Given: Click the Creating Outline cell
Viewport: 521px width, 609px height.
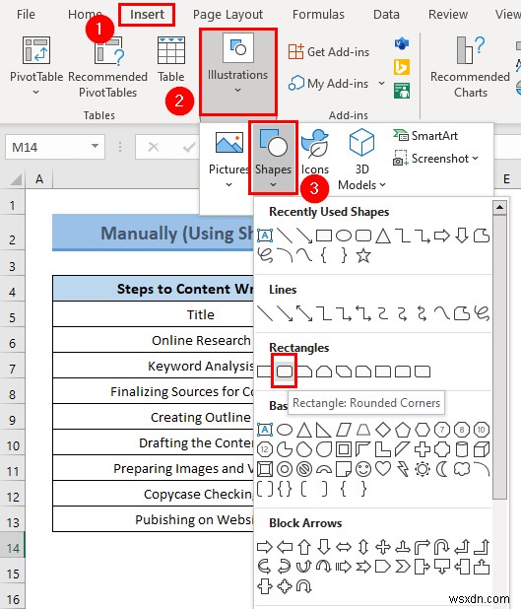Looking at the screenshot, I should point(154,417).
